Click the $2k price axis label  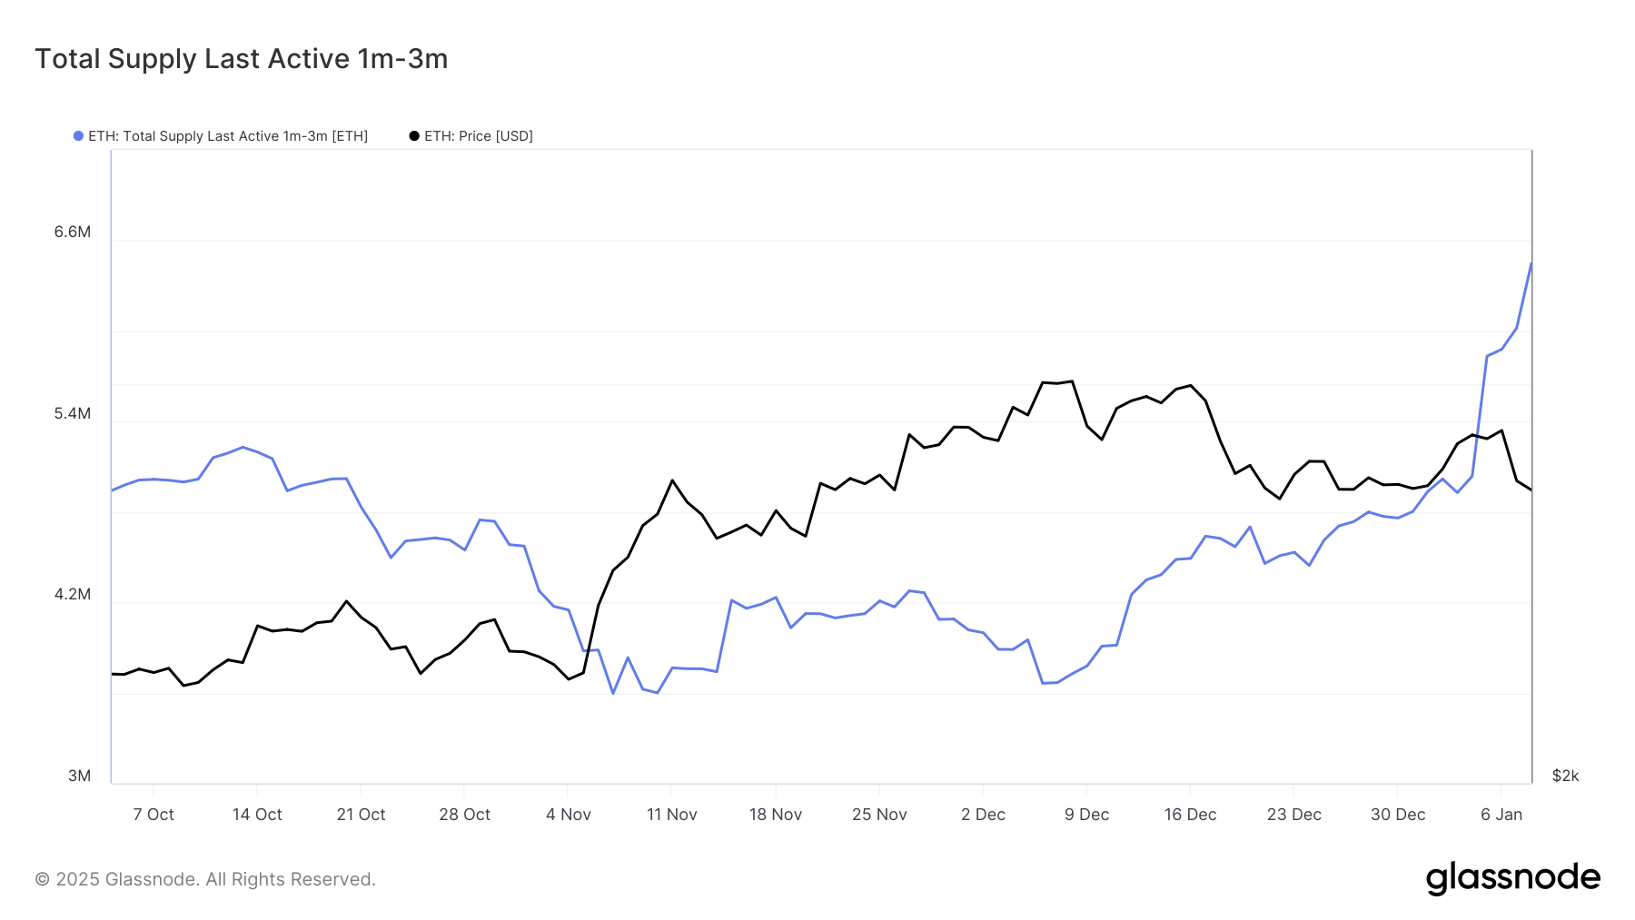[1565, 776]
